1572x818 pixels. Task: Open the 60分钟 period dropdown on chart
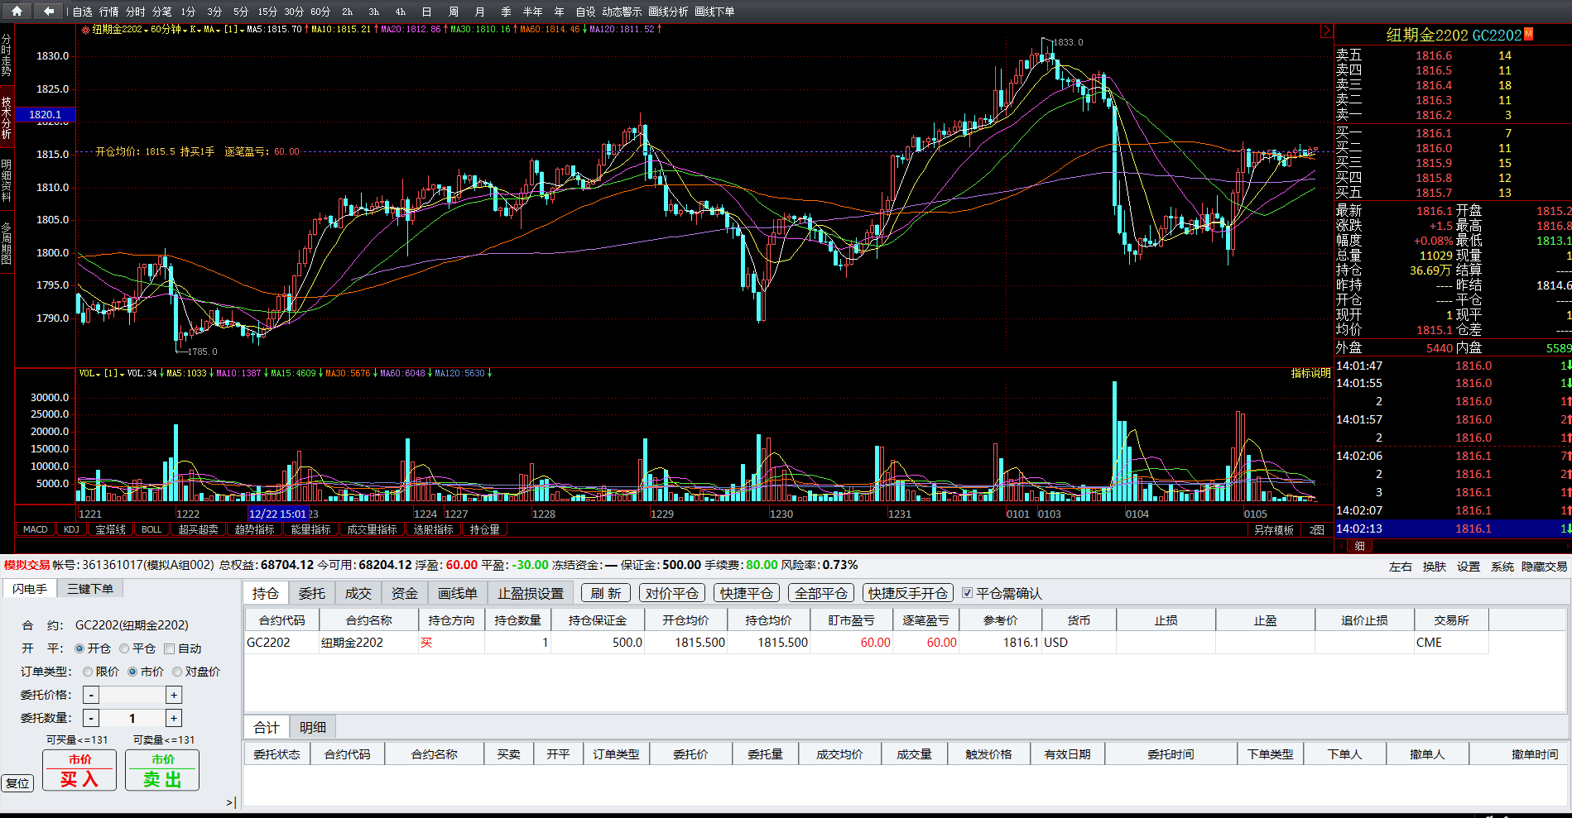click(x=169, y=30)
